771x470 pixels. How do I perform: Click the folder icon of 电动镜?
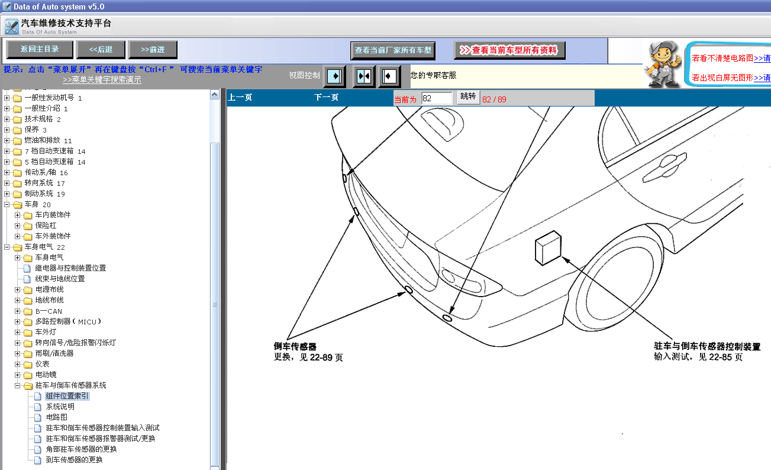pos(28,375)
